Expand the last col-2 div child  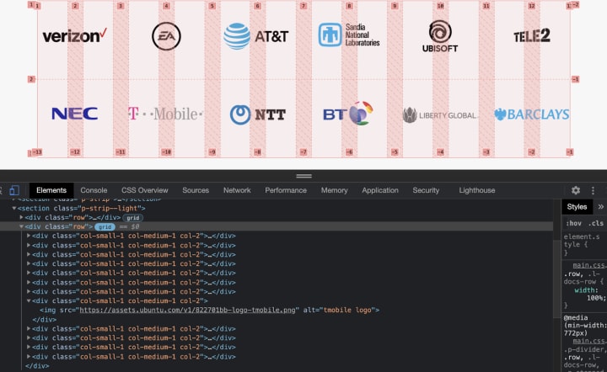(x=29, y=357)
